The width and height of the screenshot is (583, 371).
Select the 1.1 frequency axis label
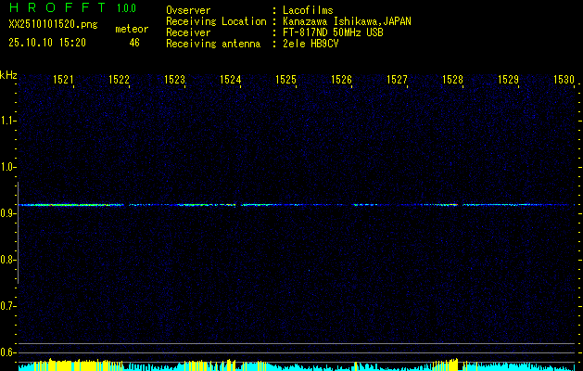[8, 121]
